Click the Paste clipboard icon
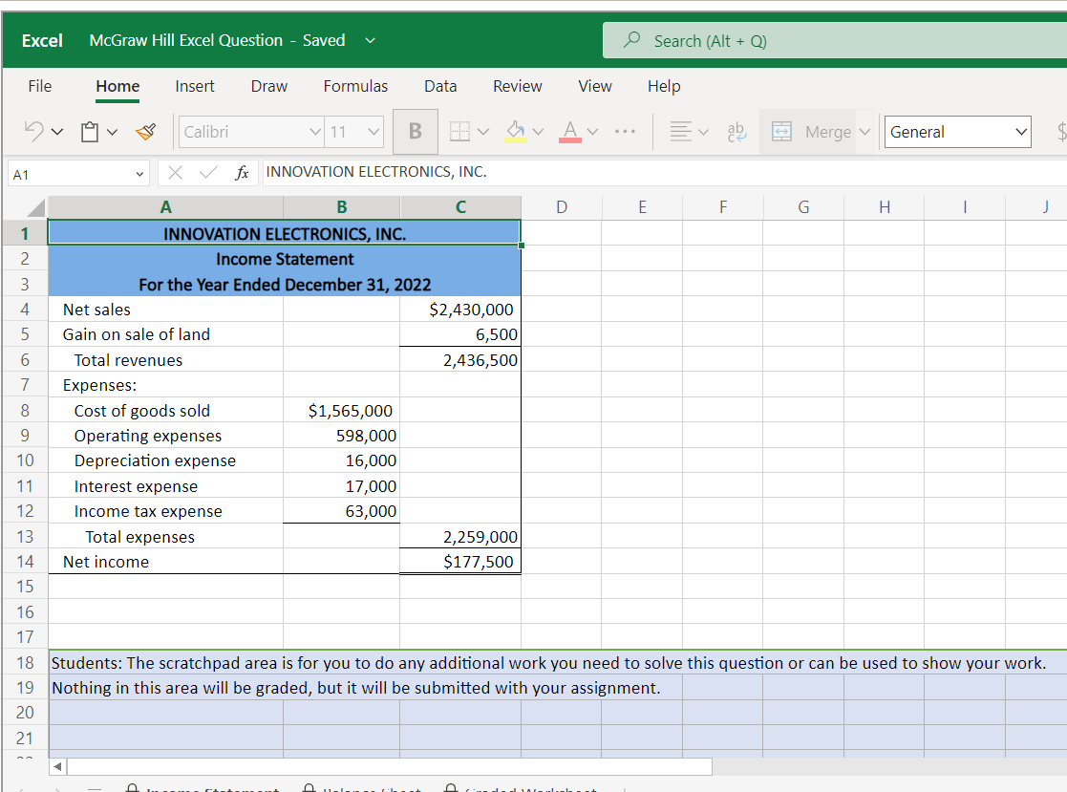1067x792 pixels. point(91,132)
